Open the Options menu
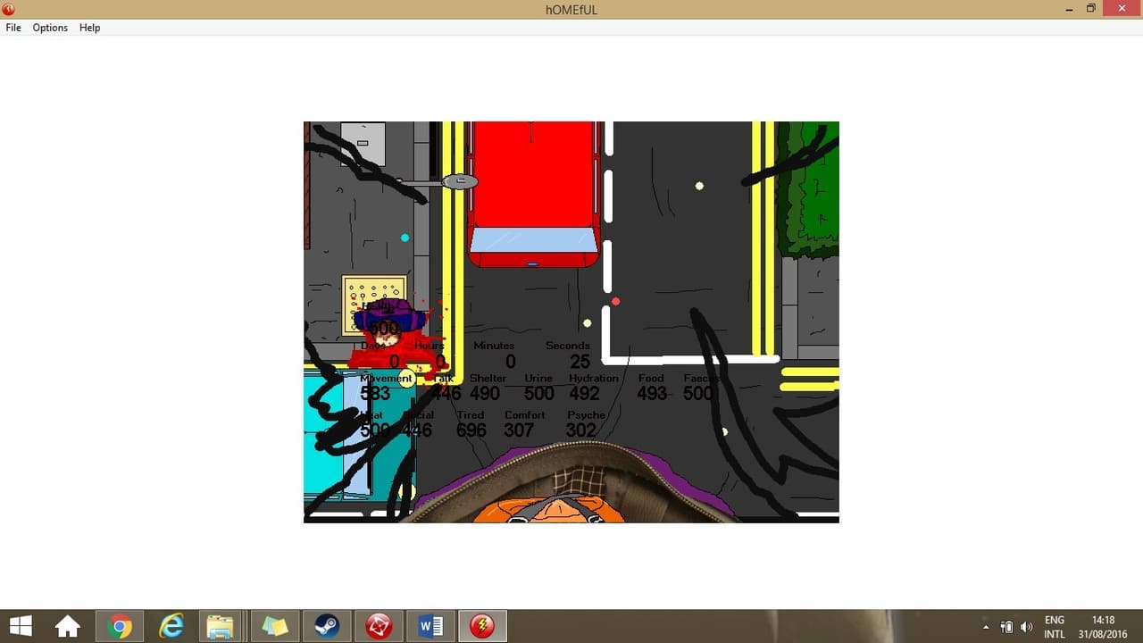The width and height of the screenshot is (1143, 643). [50, 28]
